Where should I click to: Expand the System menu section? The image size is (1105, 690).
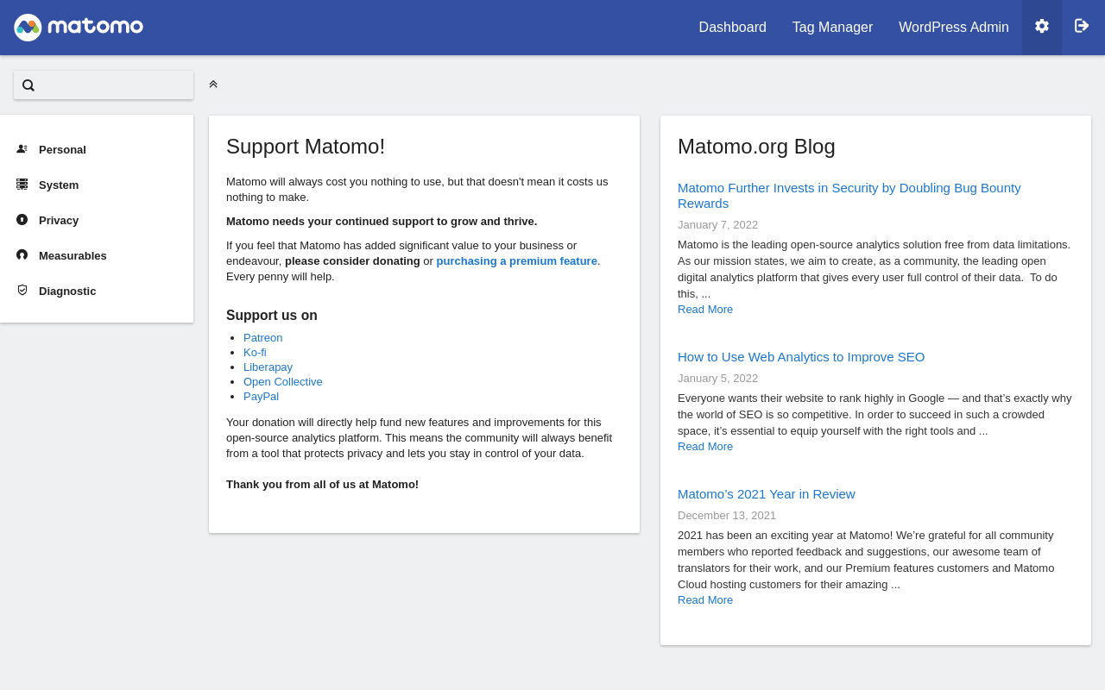(59, 185)
